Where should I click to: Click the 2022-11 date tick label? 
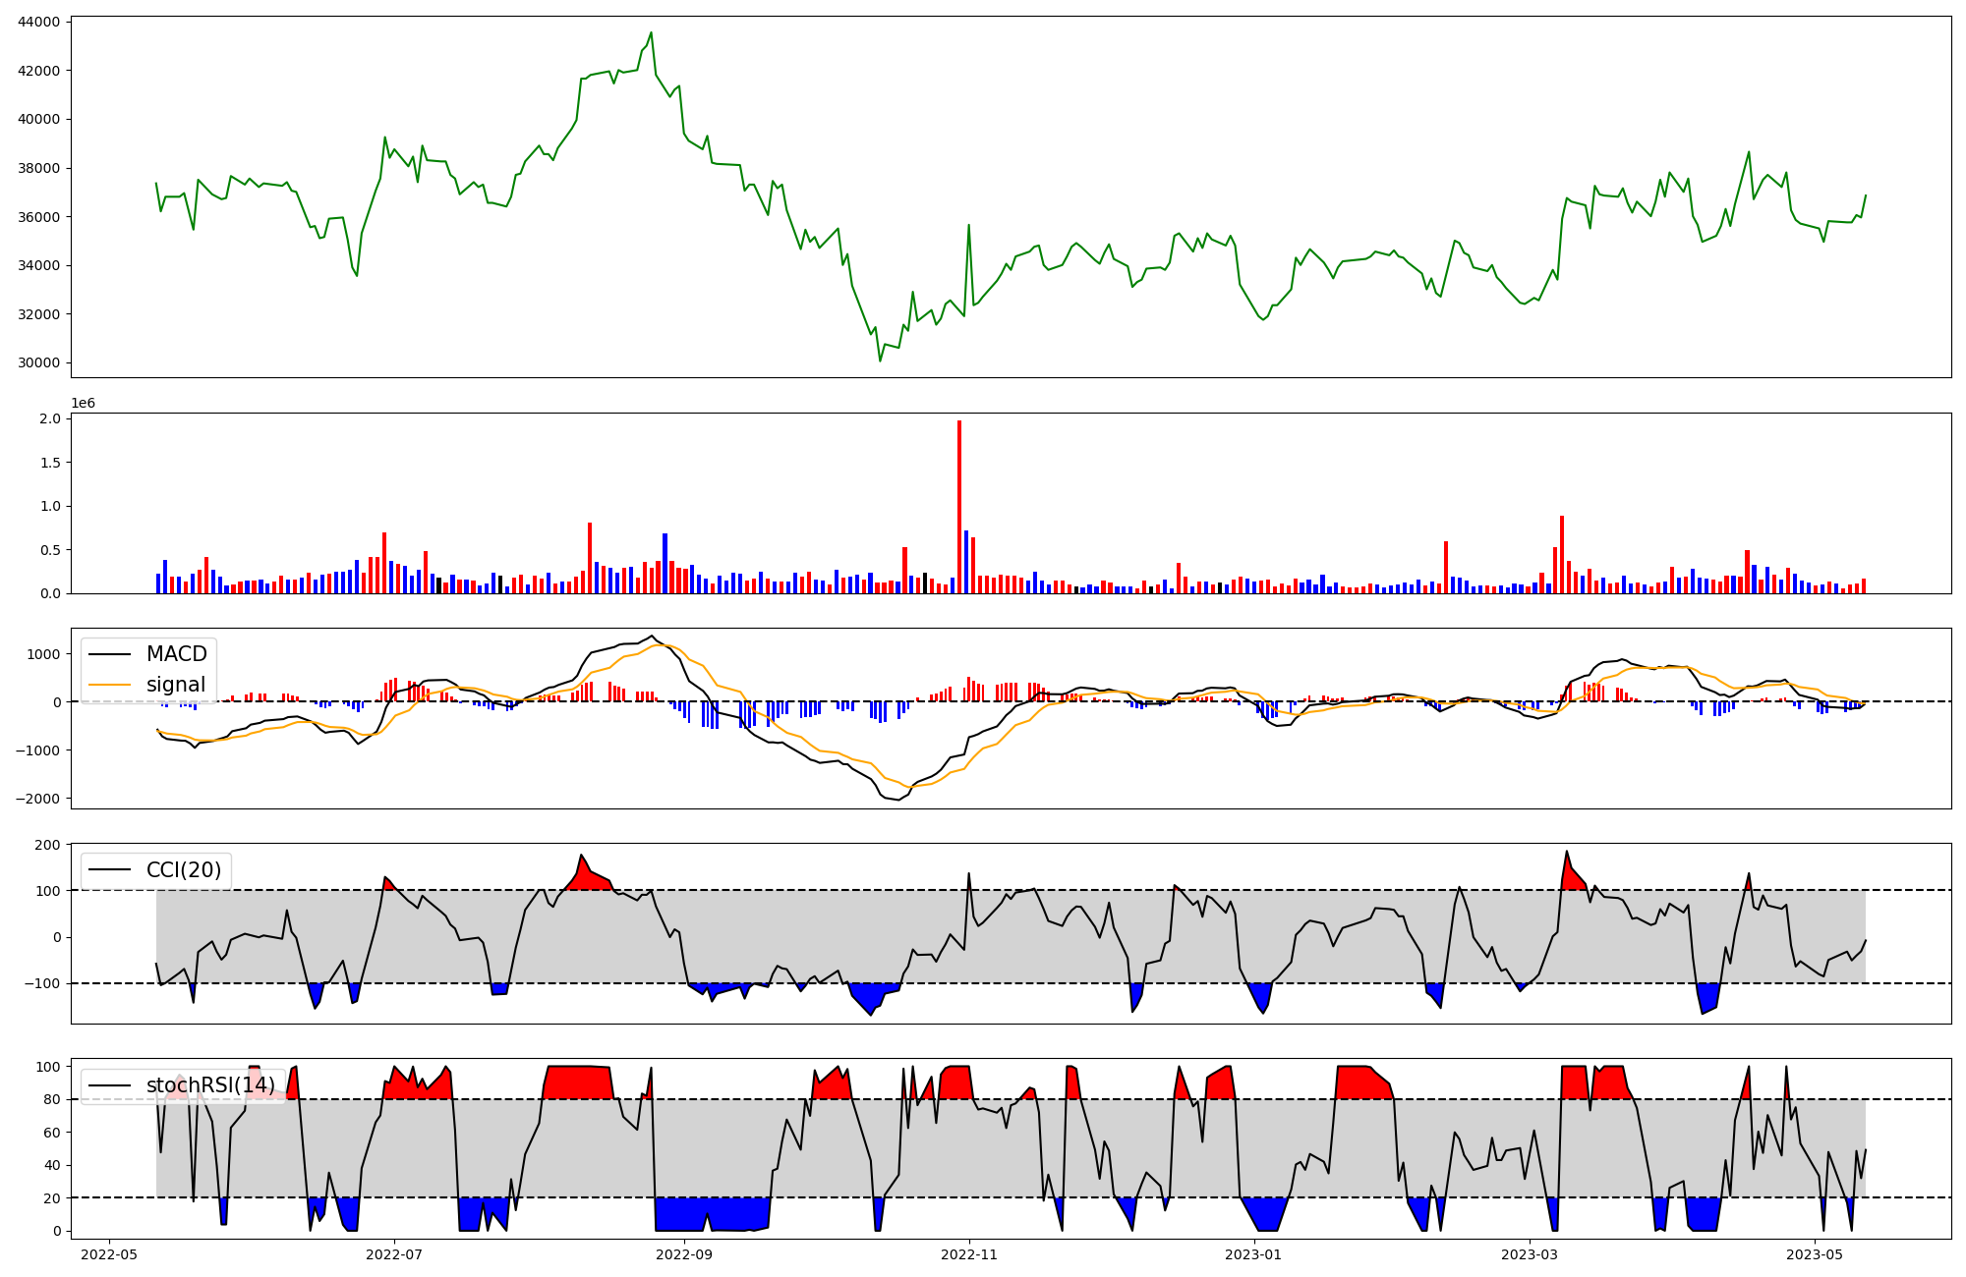[x=969, y=1254]
